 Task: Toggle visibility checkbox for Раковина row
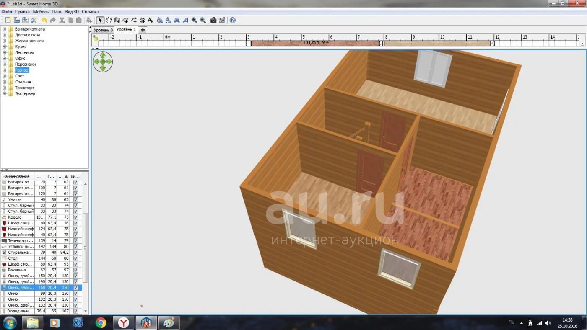pyautogui.click(x=75, y=270)
